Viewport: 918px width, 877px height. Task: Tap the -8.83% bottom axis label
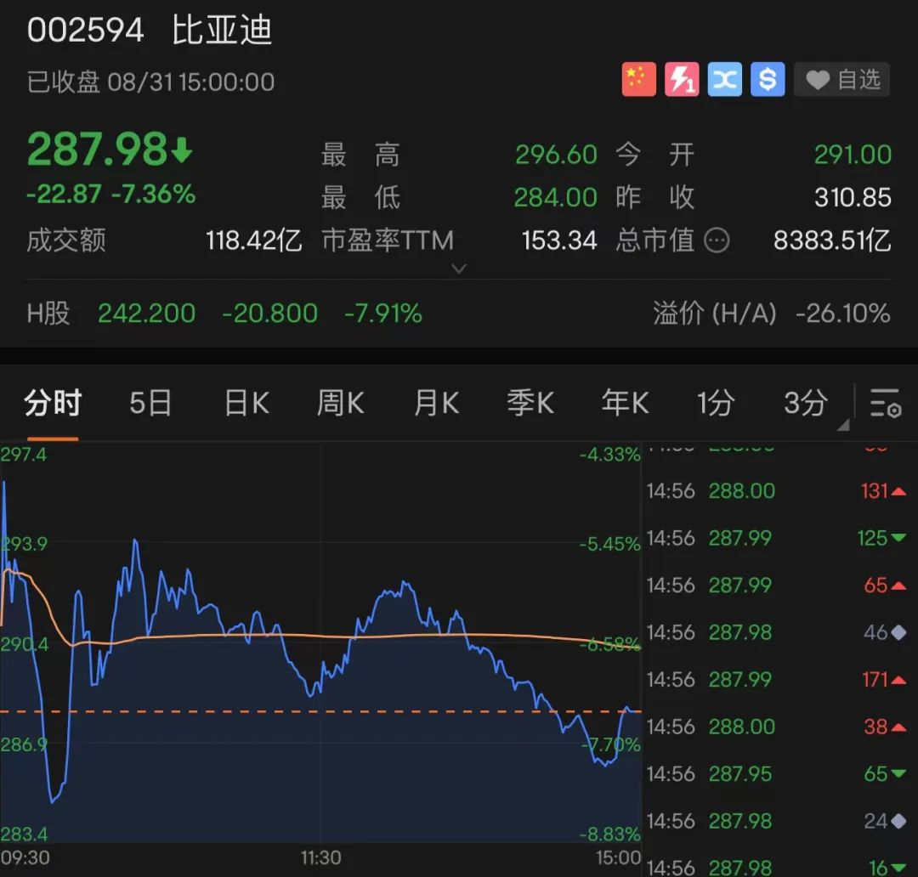click(610, 834)
